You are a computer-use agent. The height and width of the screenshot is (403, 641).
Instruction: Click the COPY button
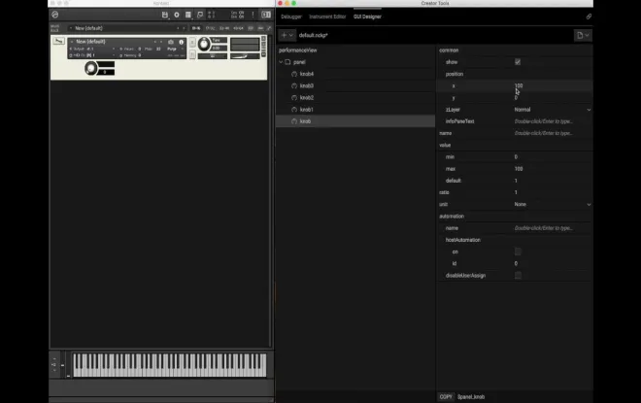(446, 397)
